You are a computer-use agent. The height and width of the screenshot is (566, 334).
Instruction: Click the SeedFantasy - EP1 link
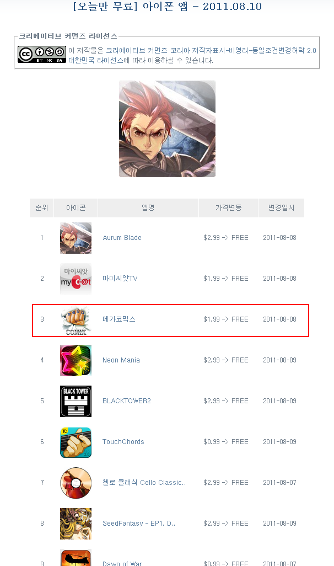pyautogui.click(x=139, y=523)
